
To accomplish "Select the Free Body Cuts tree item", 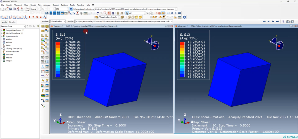I will coord(12,52).
